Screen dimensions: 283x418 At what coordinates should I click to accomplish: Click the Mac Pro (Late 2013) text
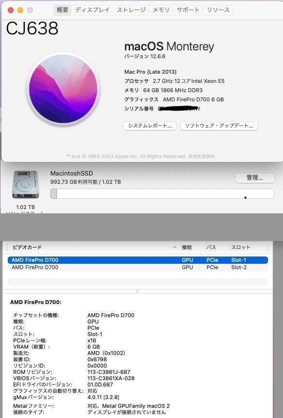click(x=150, y=72)
